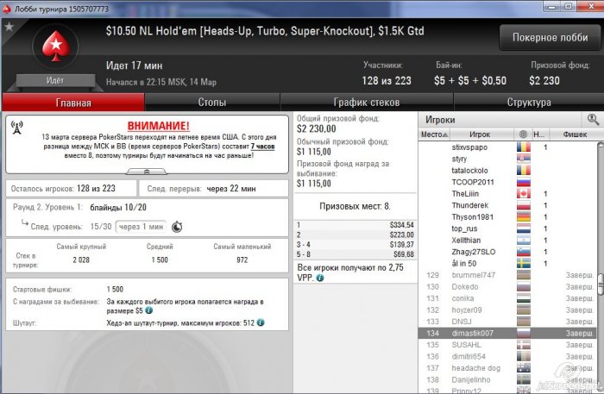Switch to the Главная tab
The width and height of the screenshot is (604, 394).
[x=73, y=103]
